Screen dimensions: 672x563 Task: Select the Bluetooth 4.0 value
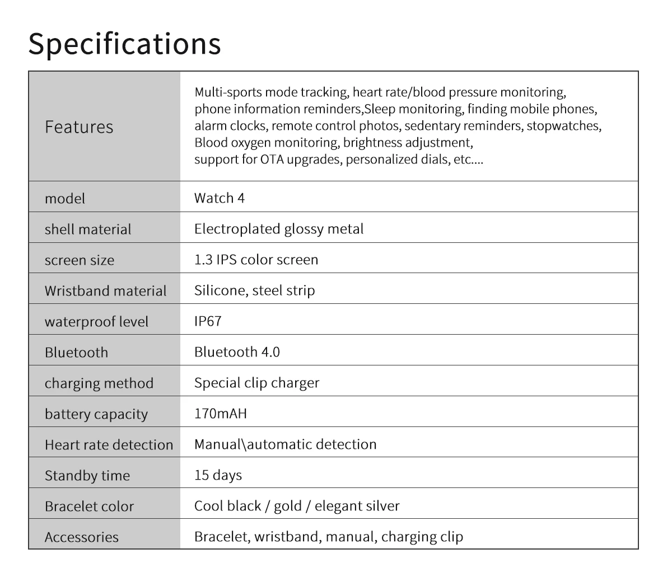coord(237,352)
